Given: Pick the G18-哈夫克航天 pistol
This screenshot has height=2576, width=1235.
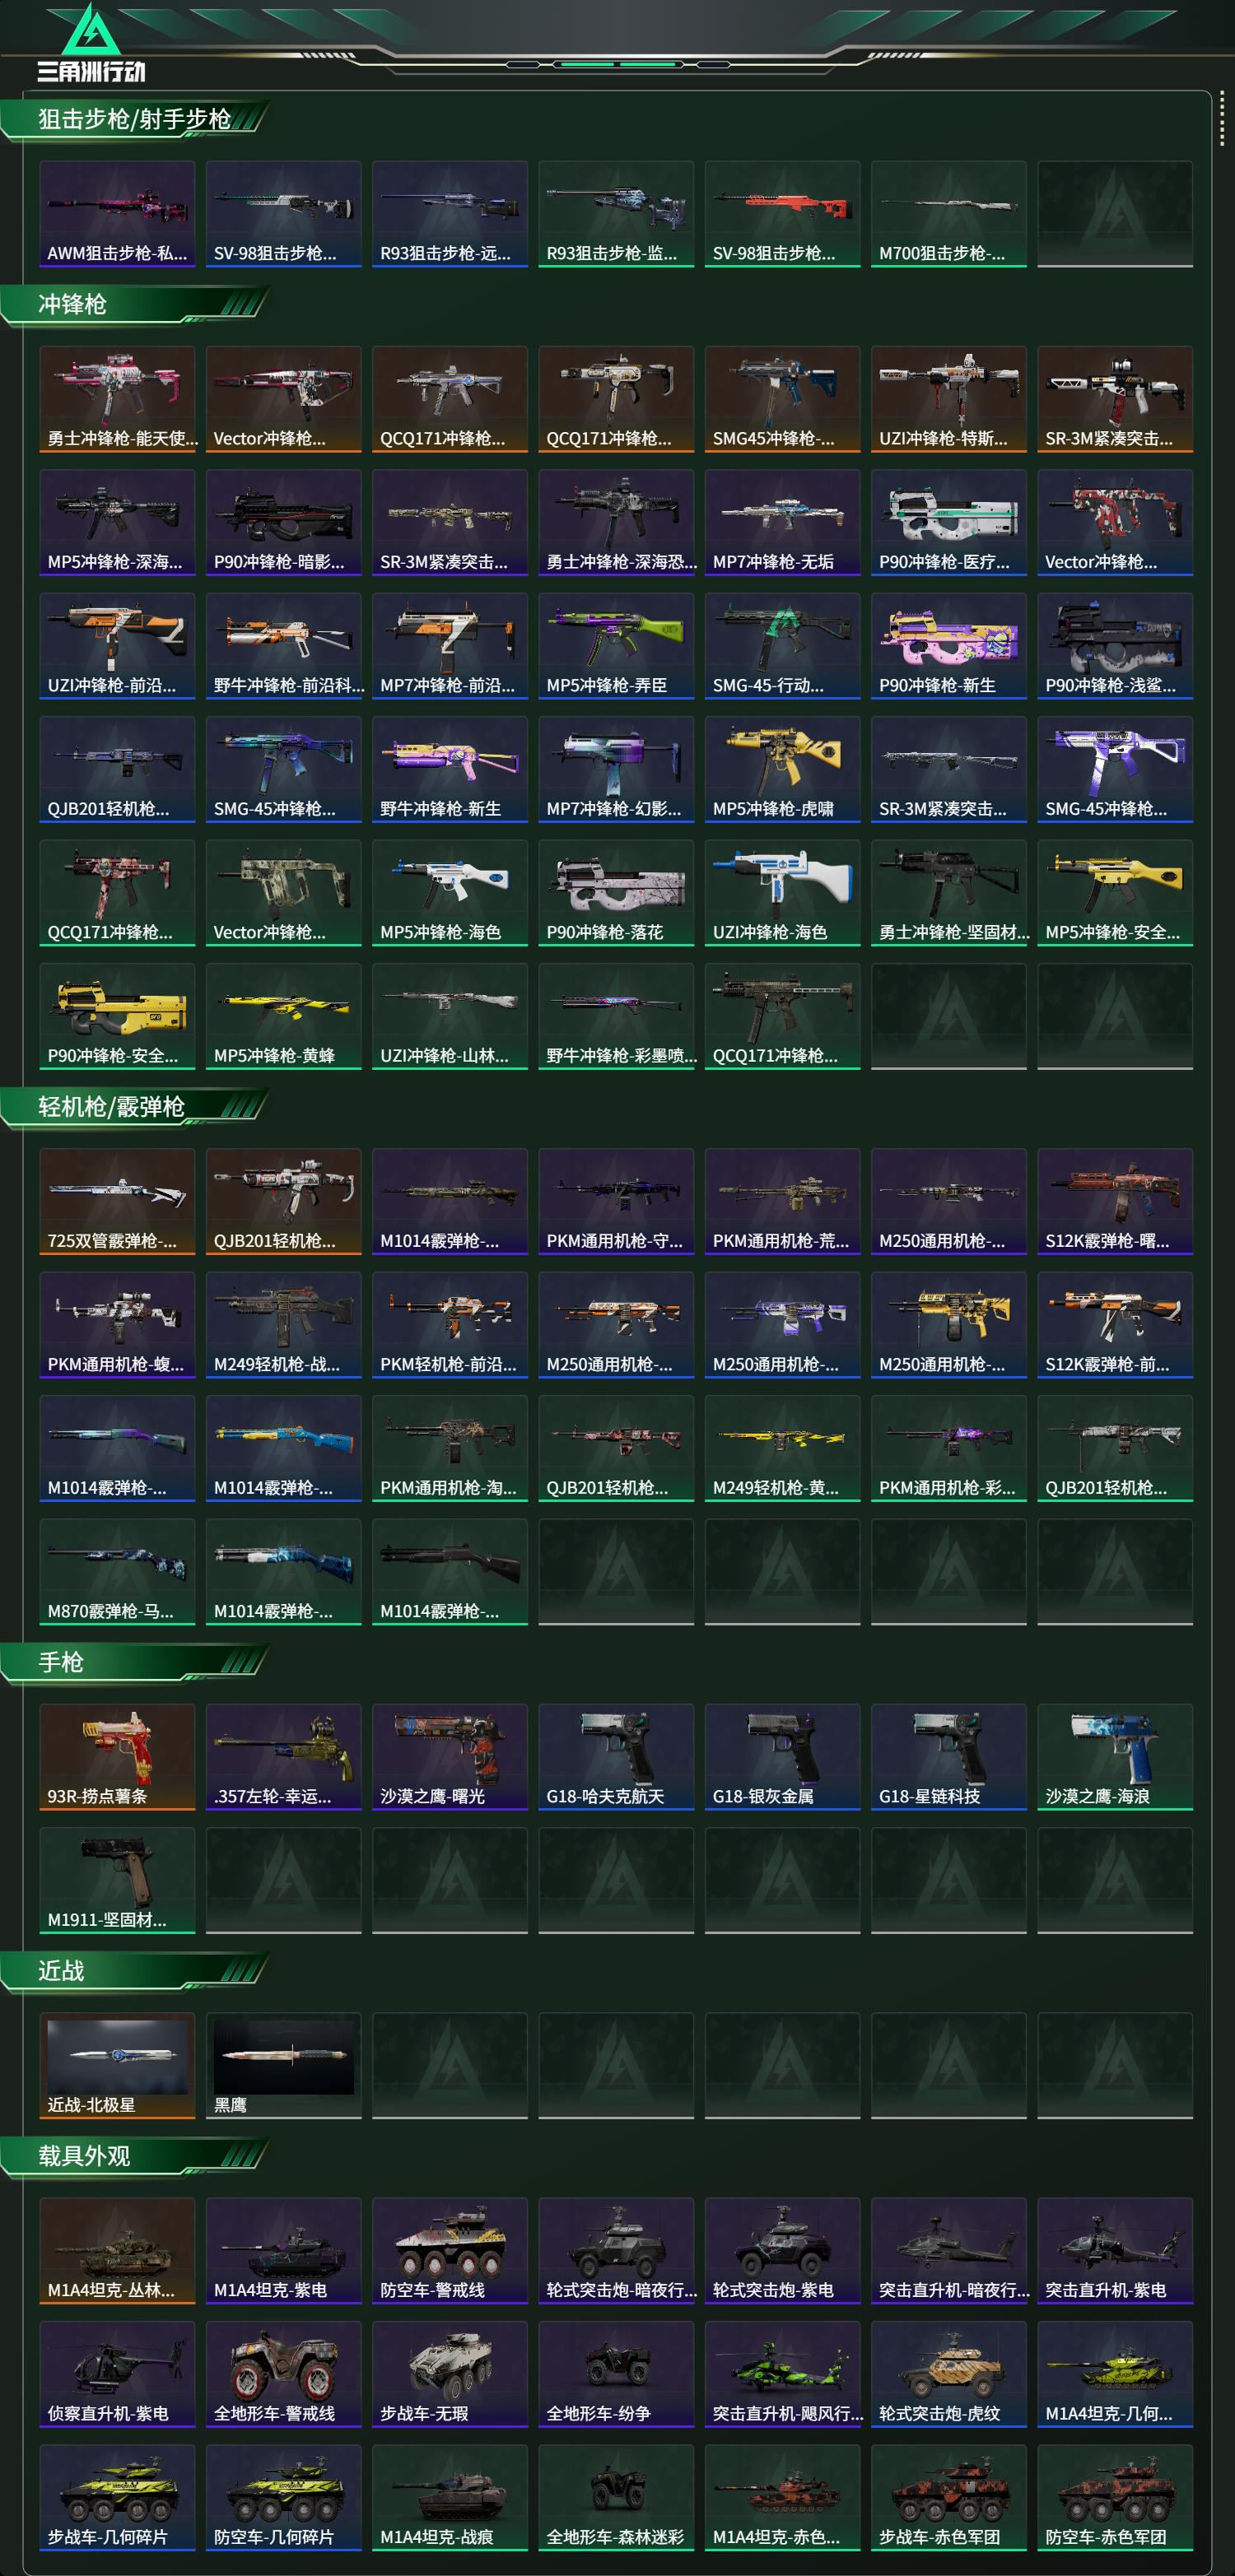Looking at the screenshot, I should click(x=616, y=1757).
